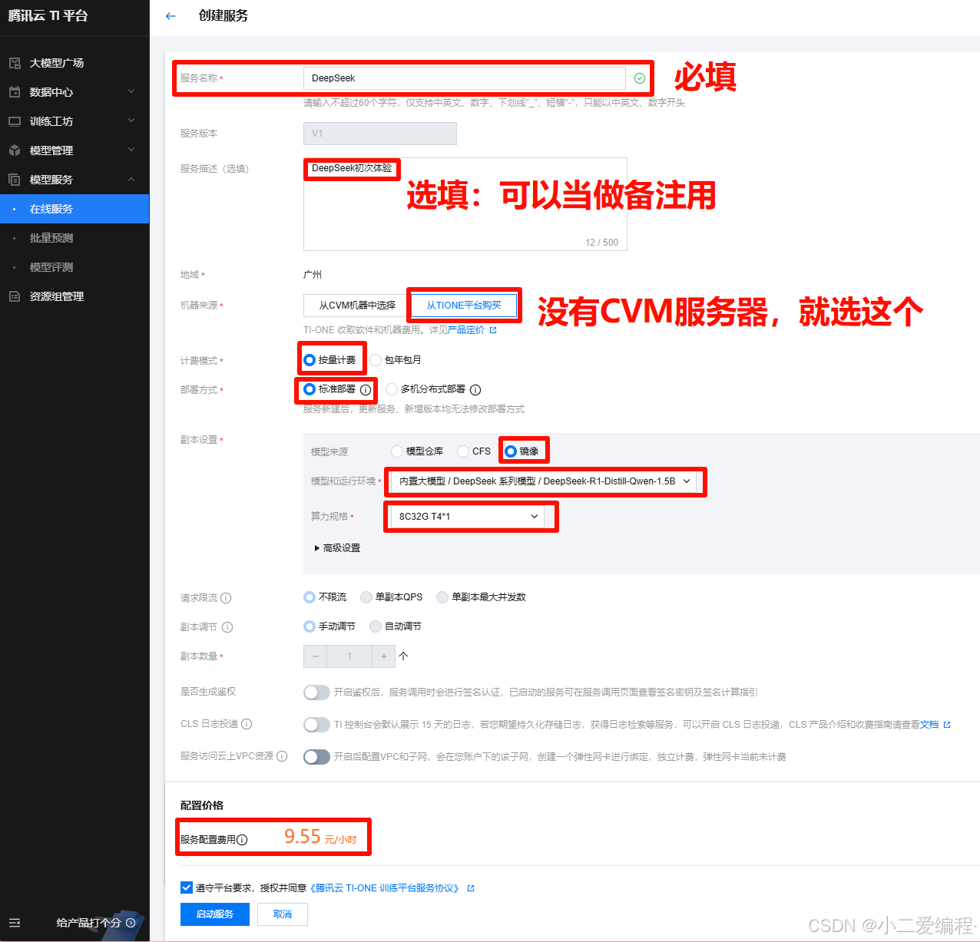Screen dimensions: 980x942
Task: Click info icon next to 服务访问云上VPC资源
Action: point(282,756)
